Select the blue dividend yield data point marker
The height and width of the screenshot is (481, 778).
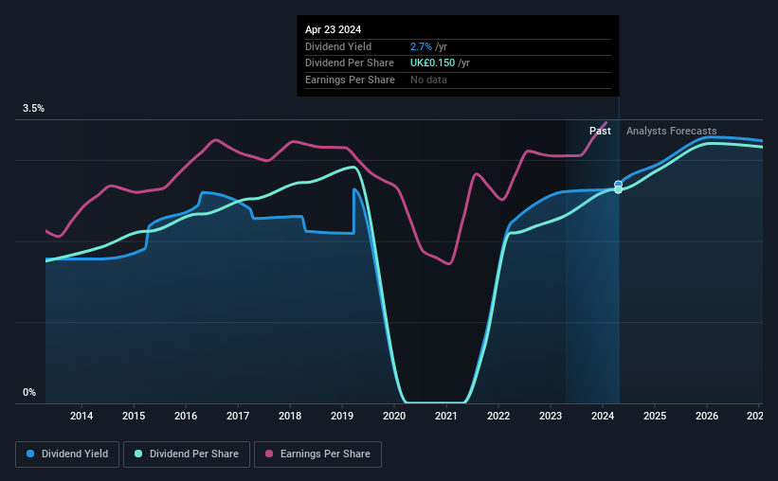(x=618, y=185)
